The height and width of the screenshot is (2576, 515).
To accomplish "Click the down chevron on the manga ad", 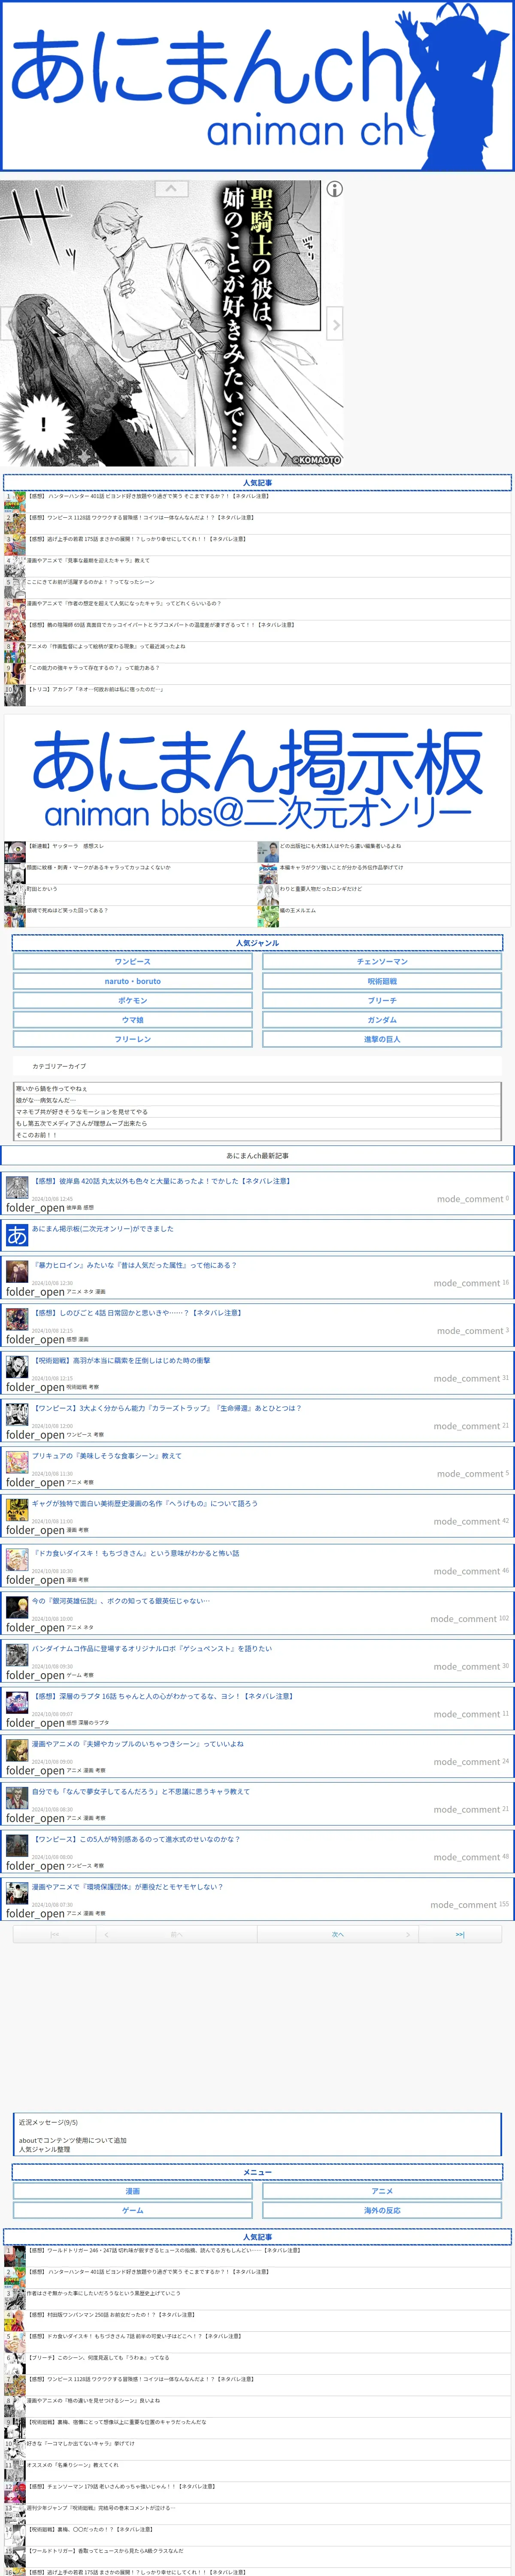I will (x=171, y=458).
